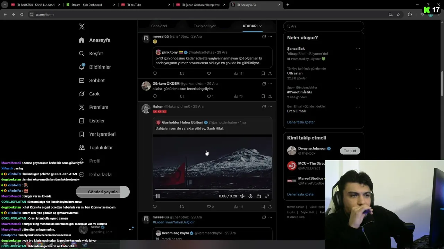
Task: Follow Dwayne Johnson with Takip et
Action: point(350,151)
